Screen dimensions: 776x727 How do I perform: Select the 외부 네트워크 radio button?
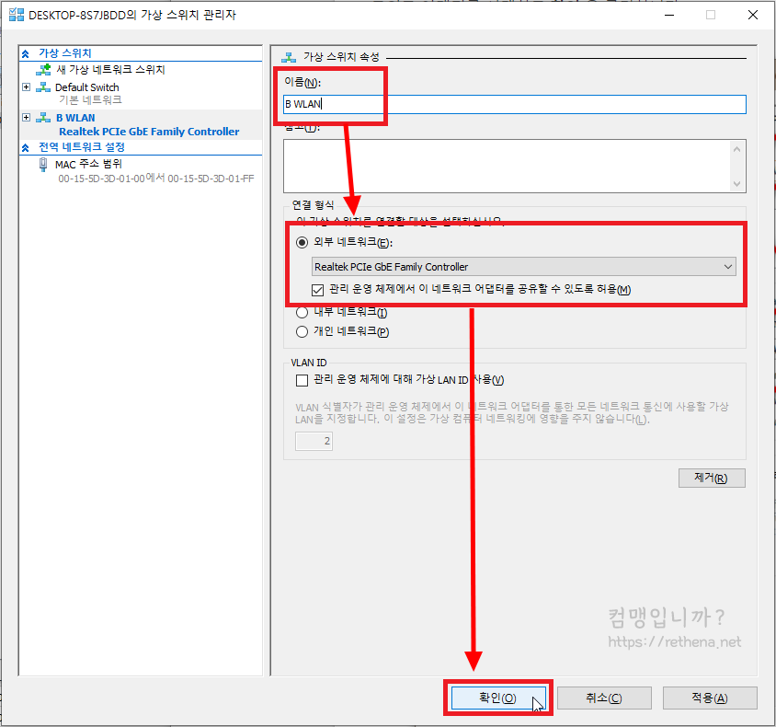302,242
